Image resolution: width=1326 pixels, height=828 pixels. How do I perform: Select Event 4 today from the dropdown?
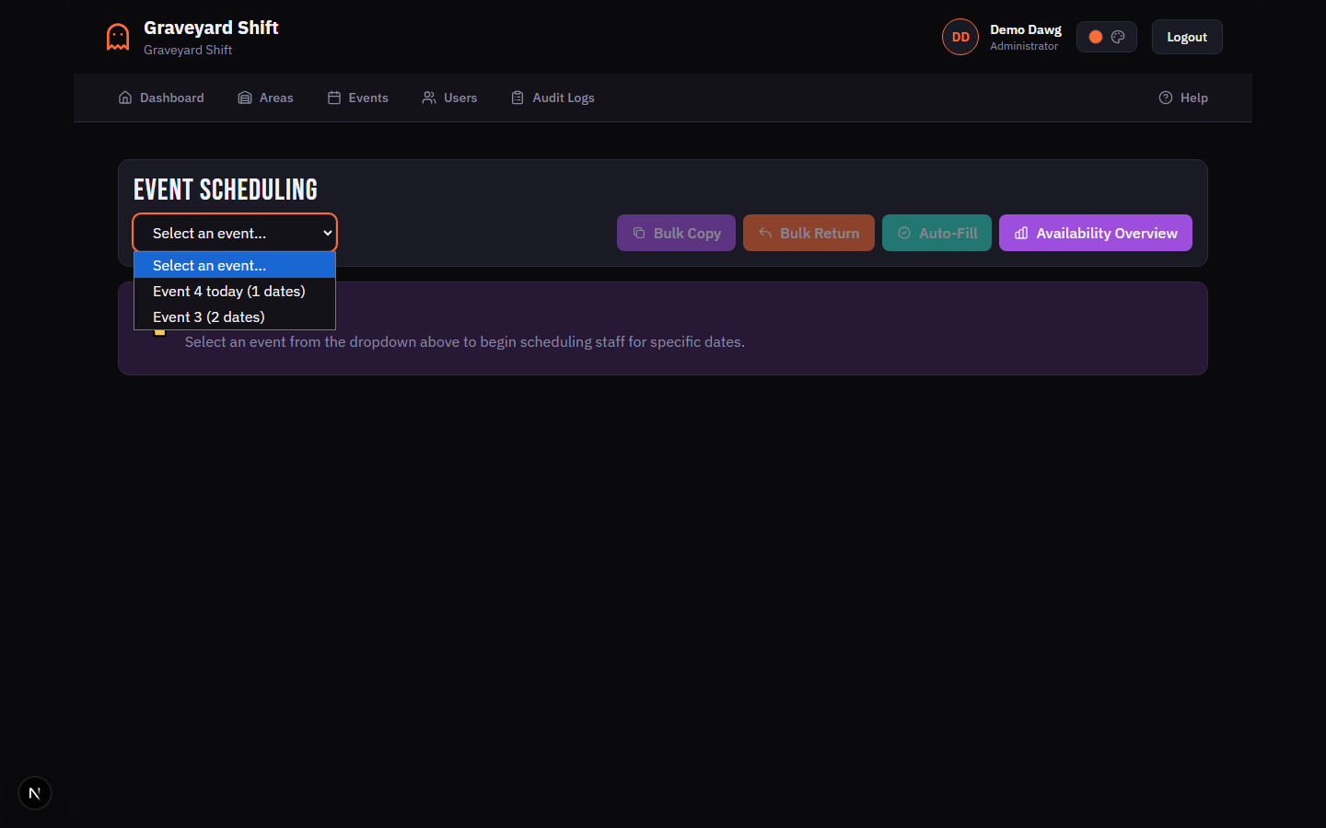(x=228, y=291)
